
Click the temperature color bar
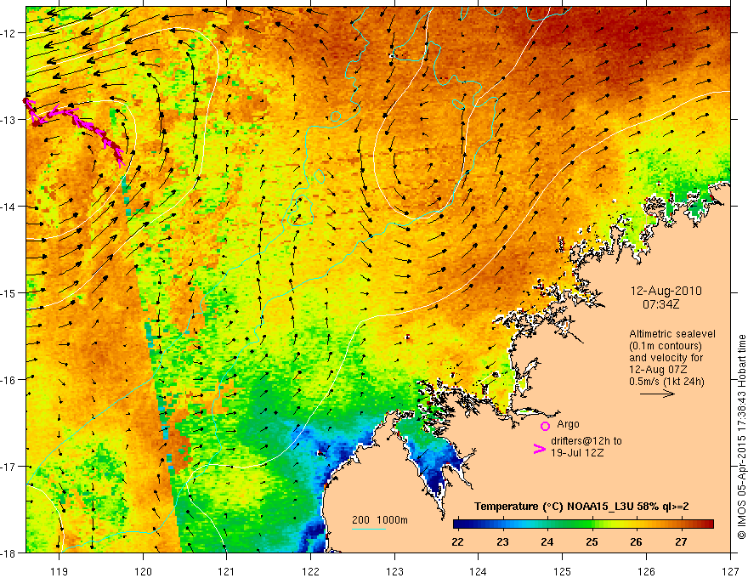pyautogui.click(x=583, y=524)
